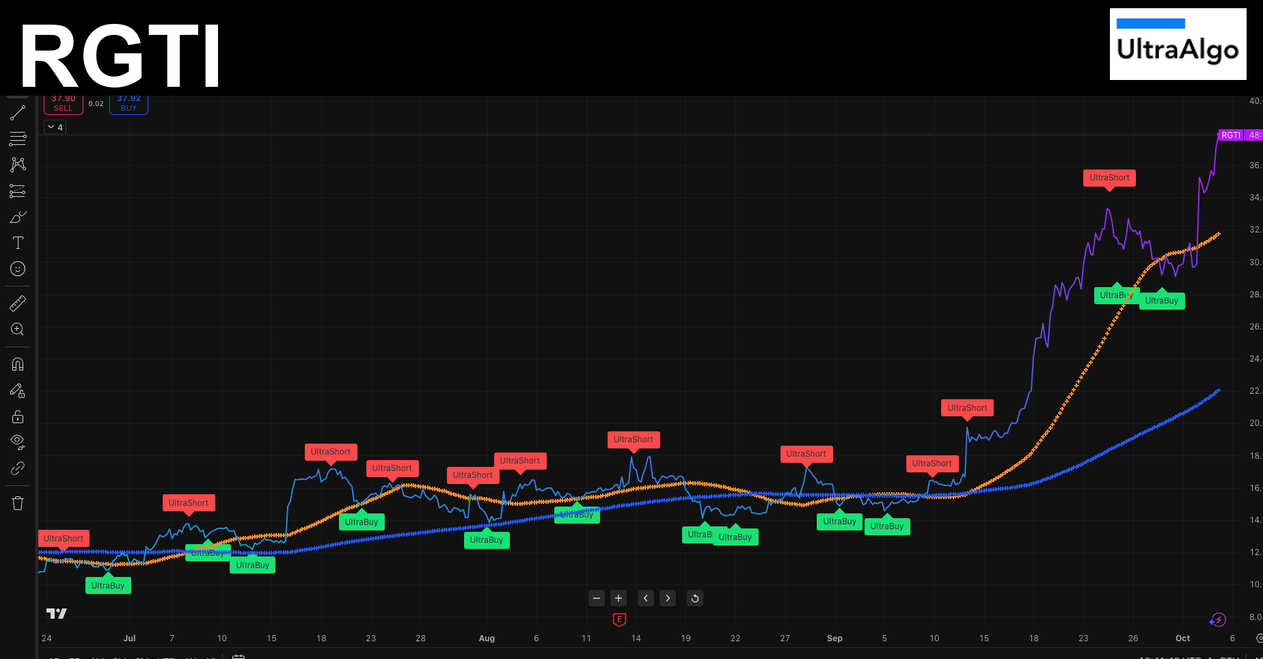Open the forecasting and measurement tools
The width and height of the screenshot is (1263, 659).
[x=18, y=191]
